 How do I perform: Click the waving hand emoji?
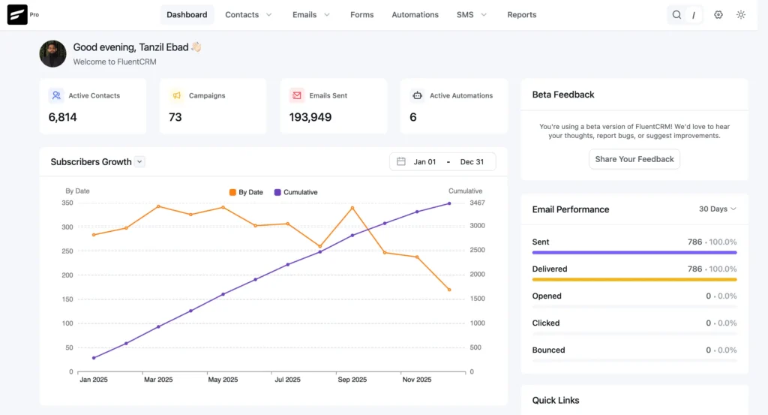click(x=196, y=47)
